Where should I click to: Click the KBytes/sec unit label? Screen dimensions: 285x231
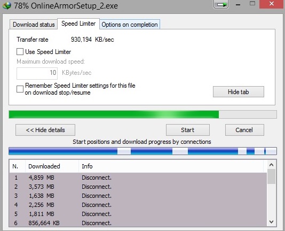(x=76, y=73)
